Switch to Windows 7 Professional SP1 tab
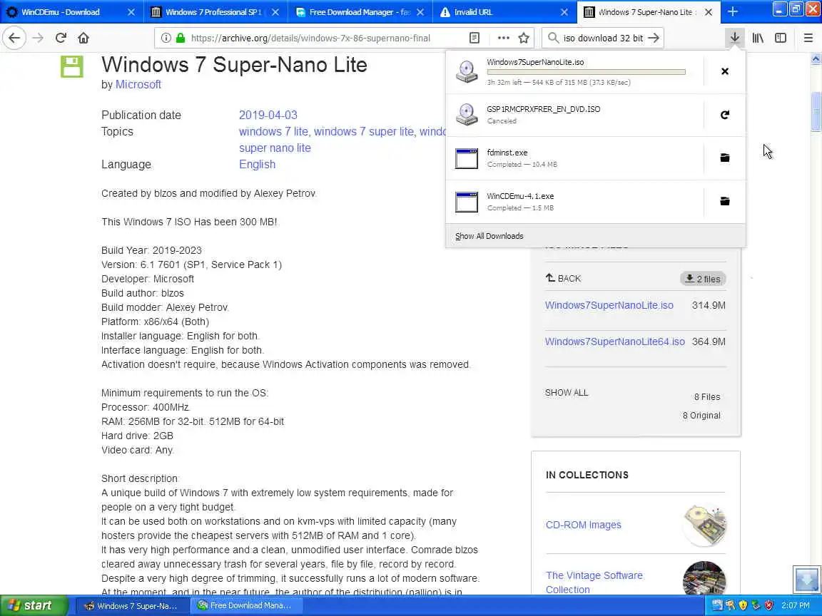 pos(216,12)
